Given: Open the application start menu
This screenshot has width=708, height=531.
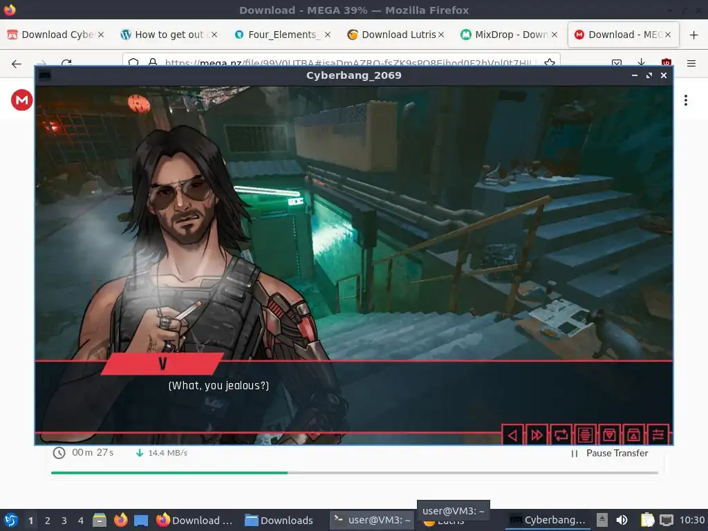Looking at the screenshot, I should (10, 520).
